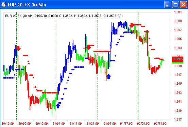Viewport: 188px width, 127px height.
Task: Minimize the EUR A0-FX 30-Min window
Action: point(168,5)
